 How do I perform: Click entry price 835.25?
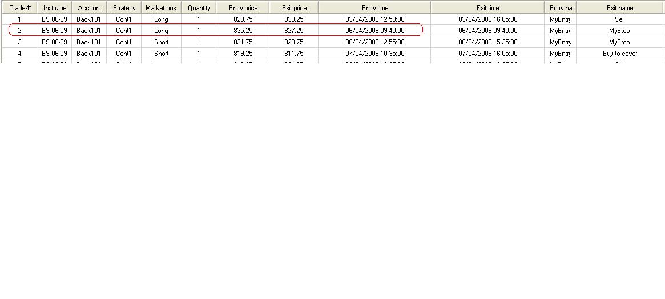tap(243, 31)
